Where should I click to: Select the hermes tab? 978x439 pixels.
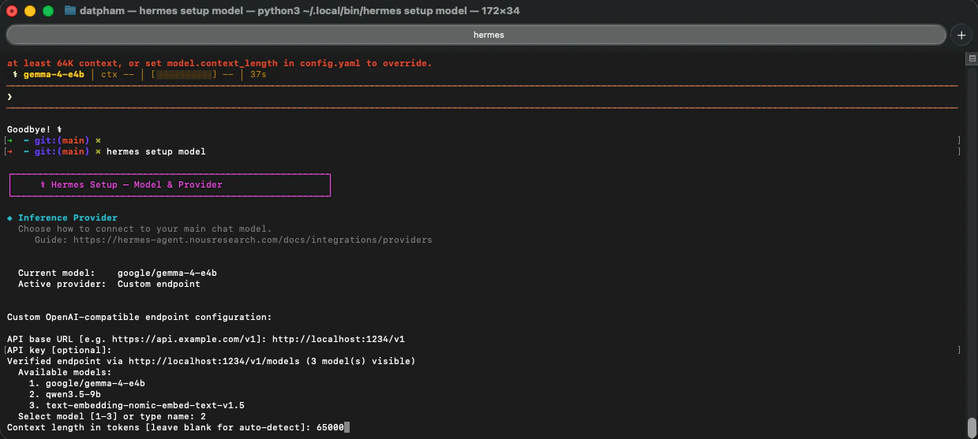[x=476, y=35]
